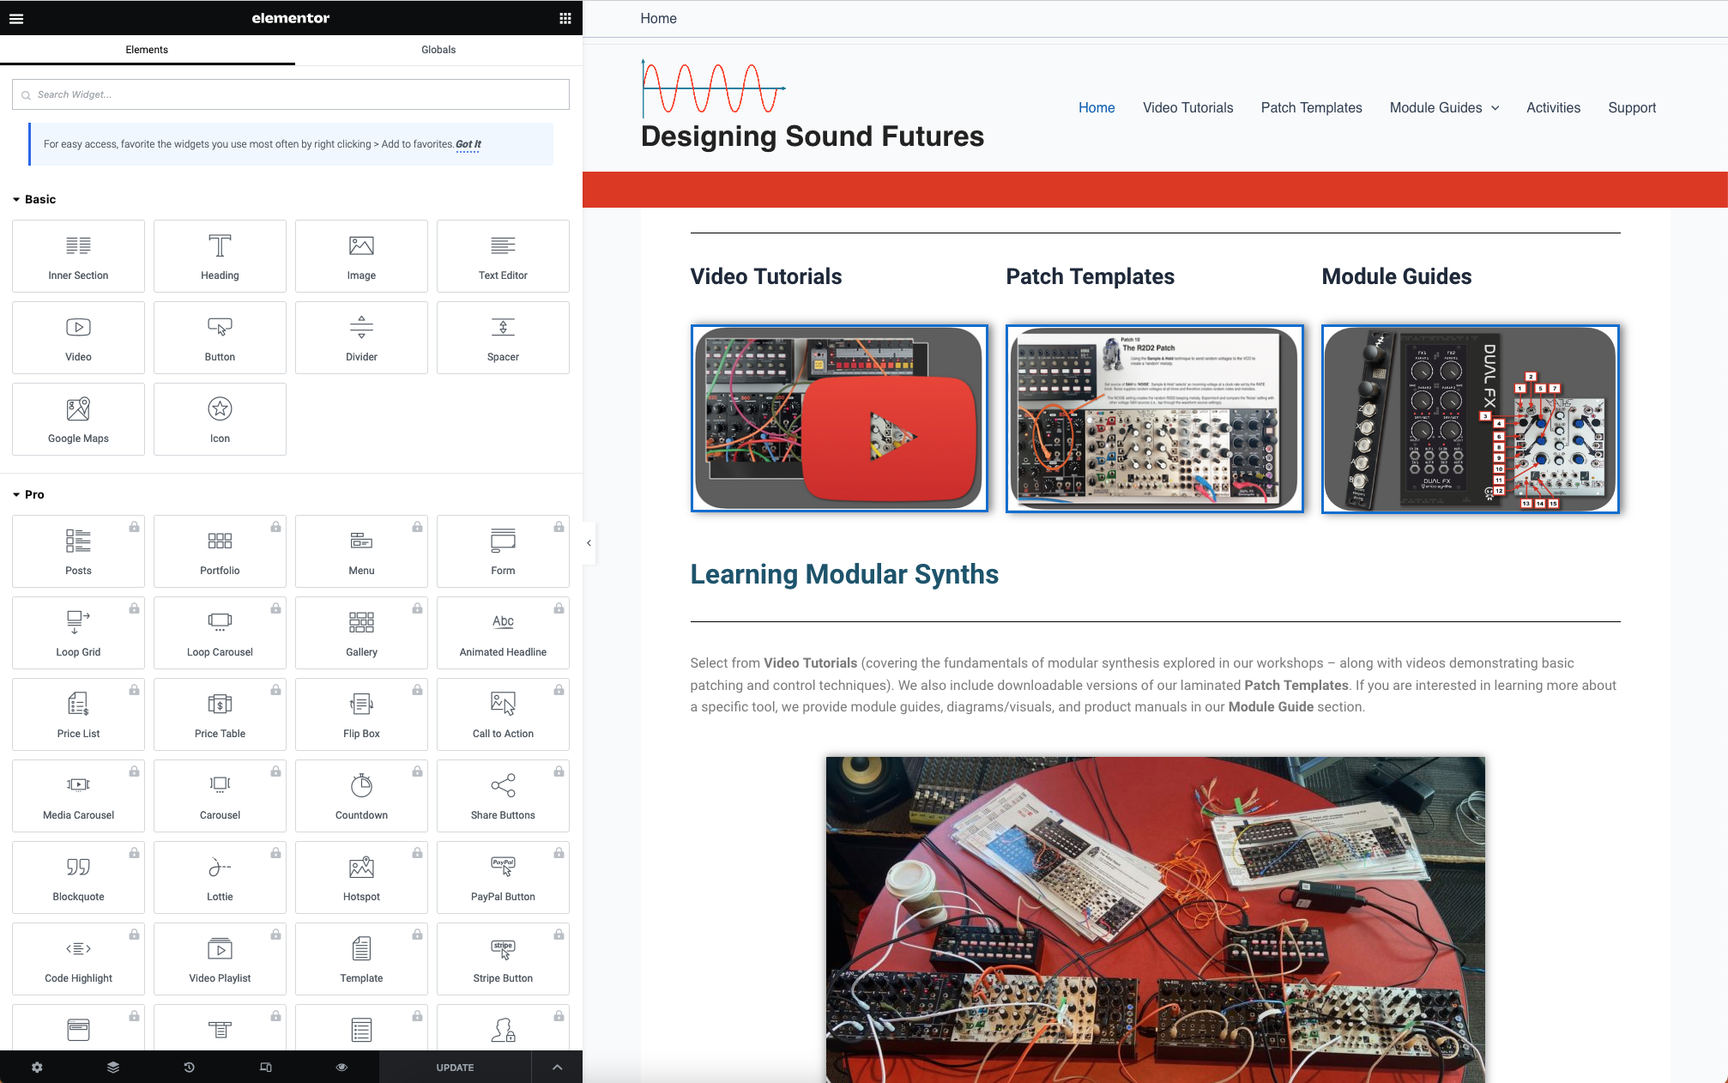Click the Module Guides thumbnail image
This screenshot has width=1728, height=1083.
coord(1471,419)
